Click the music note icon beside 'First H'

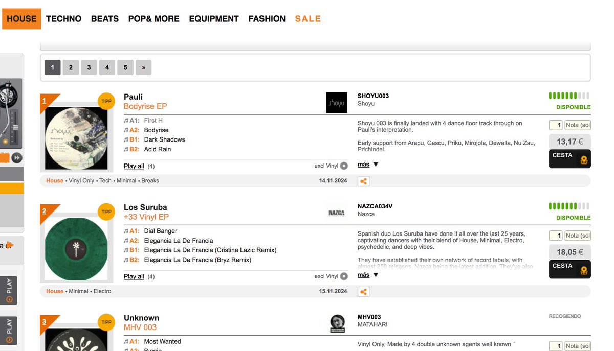tap(125, 120)
